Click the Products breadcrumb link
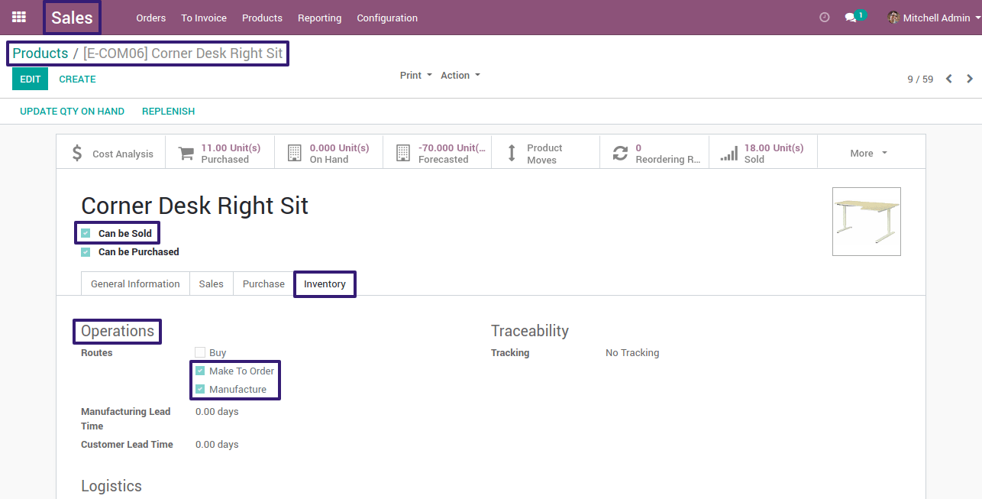Viewport: 982px width, 499px height. click(40, 53)
